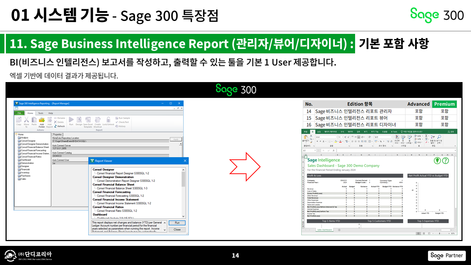Screen dimensions: 471x265
Task: Toggle Lock/Unlock on the report
Action: [x=108, y=121]
